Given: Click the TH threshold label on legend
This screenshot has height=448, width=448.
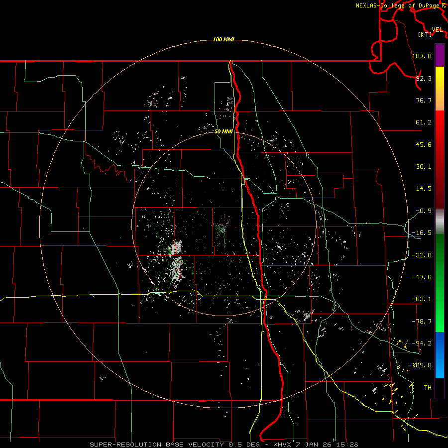Looking at the screenshot, I should (x=428, y=388).
